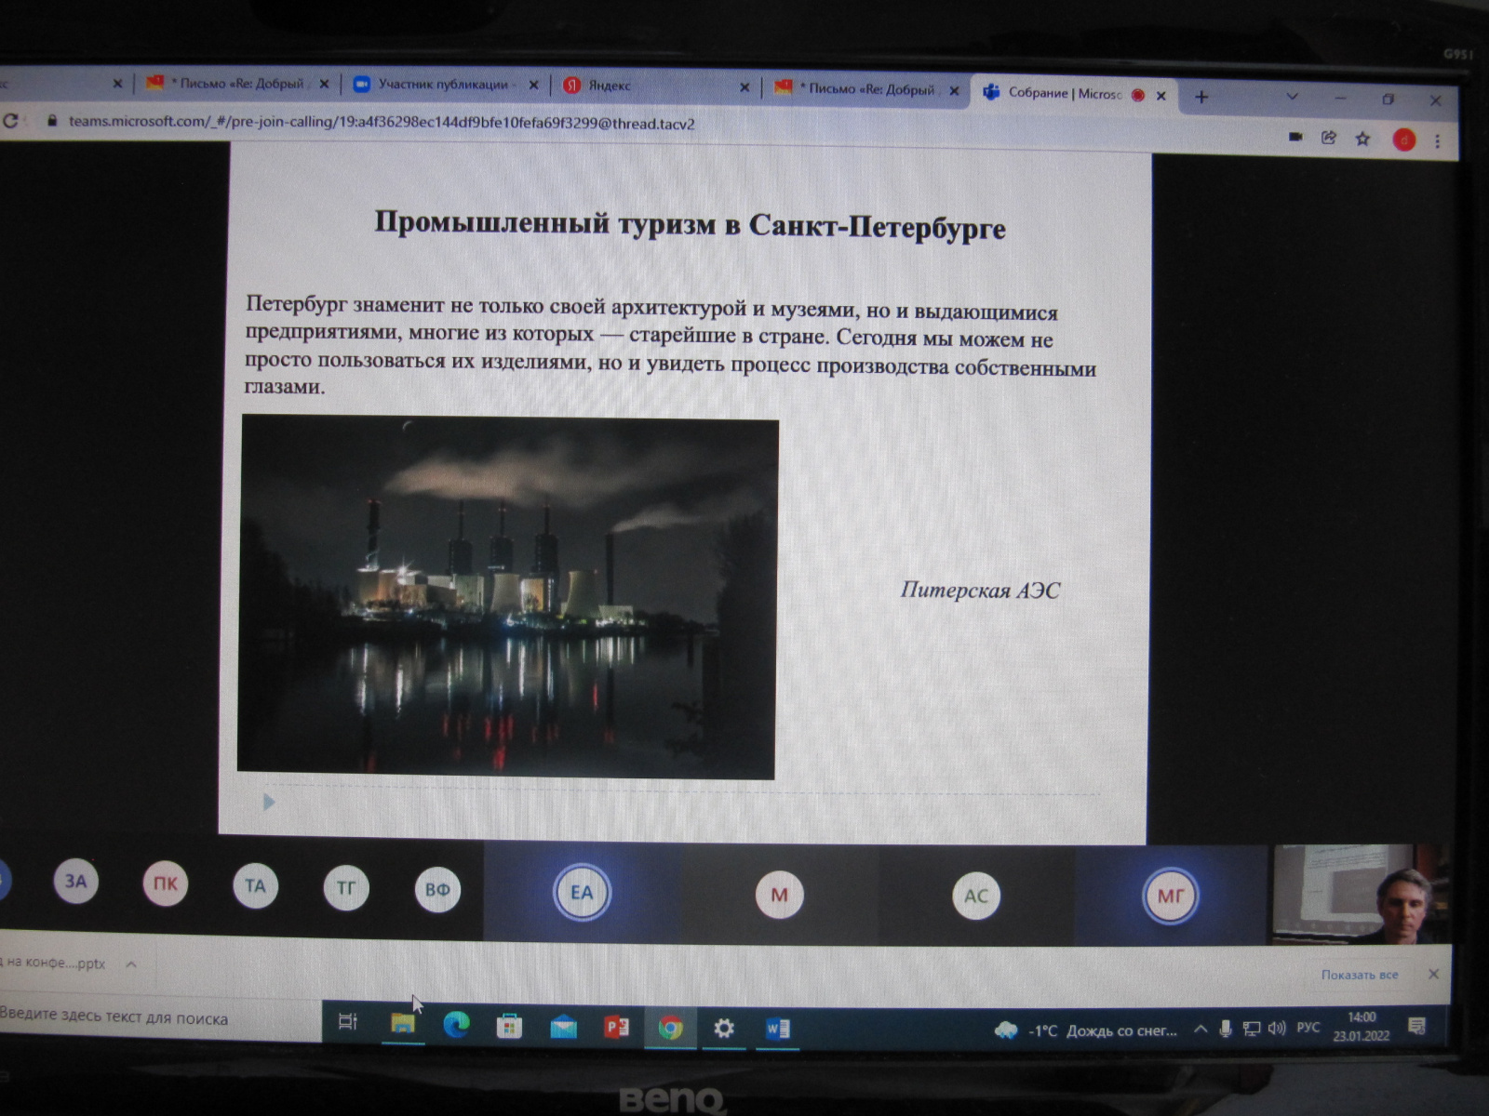This screenshot has width=1489, height=1116.
Task: Switch to the Участник публикации tab
Action: tap(443, 85)
